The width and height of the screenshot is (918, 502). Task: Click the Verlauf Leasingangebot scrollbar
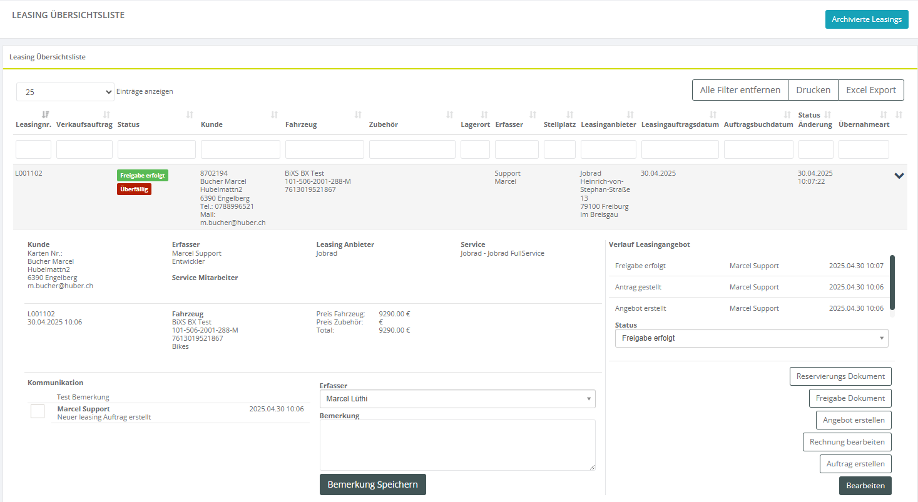(892, 281)
